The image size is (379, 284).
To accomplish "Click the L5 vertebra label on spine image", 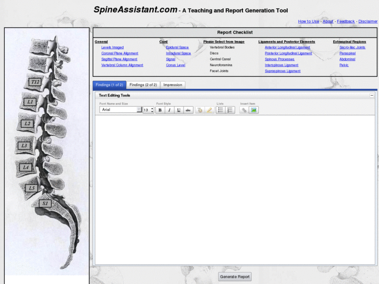I will (x=32, y=188).
